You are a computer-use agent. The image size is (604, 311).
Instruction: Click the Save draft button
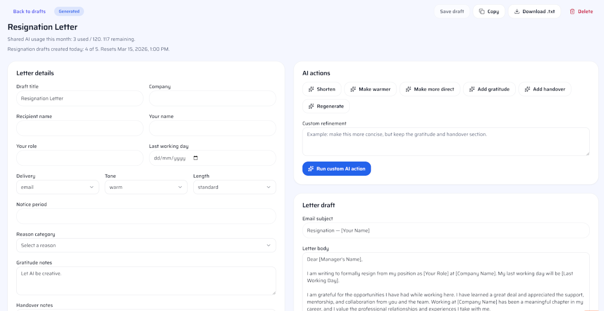click(x=452, y=11)
